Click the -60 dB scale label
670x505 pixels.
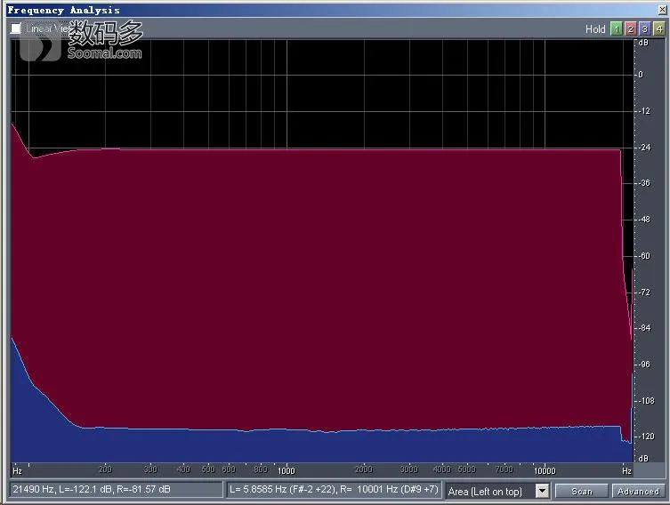click(644, 256)
